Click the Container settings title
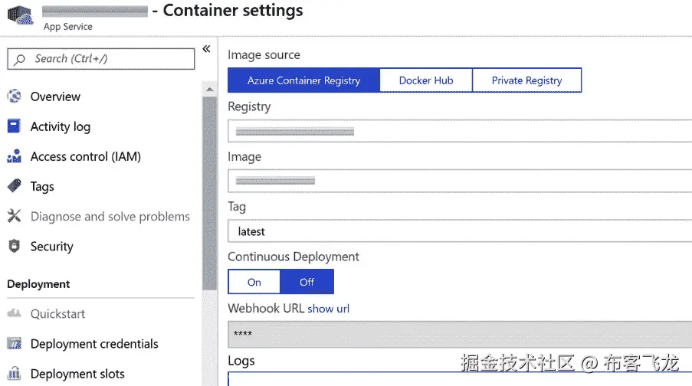 click(233, 10)
